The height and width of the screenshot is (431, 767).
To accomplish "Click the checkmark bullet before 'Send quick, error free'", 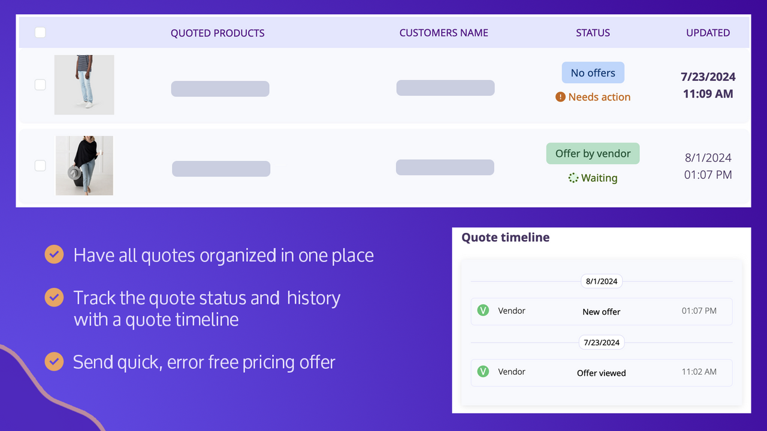I will (54, 362).
